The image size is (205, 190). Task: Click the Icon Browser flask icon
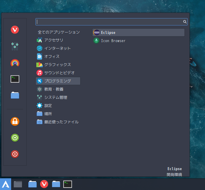(96, 41)
